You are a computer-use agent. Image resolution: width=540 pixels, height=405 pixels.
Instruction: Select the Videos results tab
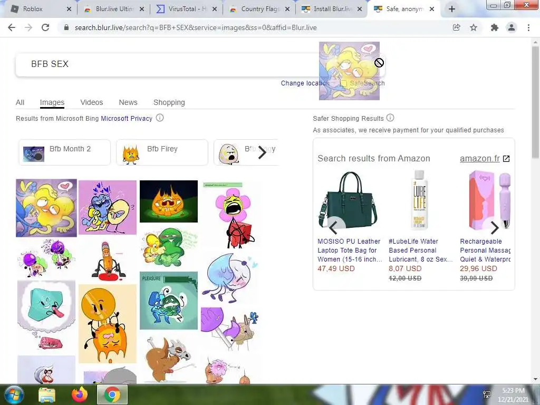click(92, 102)
